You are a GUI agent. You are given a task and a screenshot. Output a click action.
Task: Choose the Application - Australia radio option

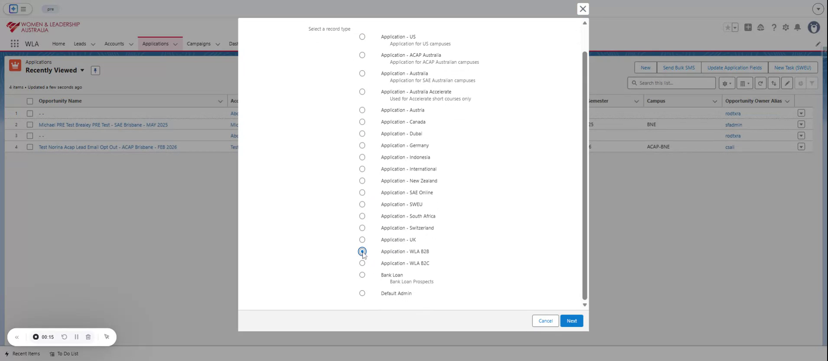(x=362, y=73)
